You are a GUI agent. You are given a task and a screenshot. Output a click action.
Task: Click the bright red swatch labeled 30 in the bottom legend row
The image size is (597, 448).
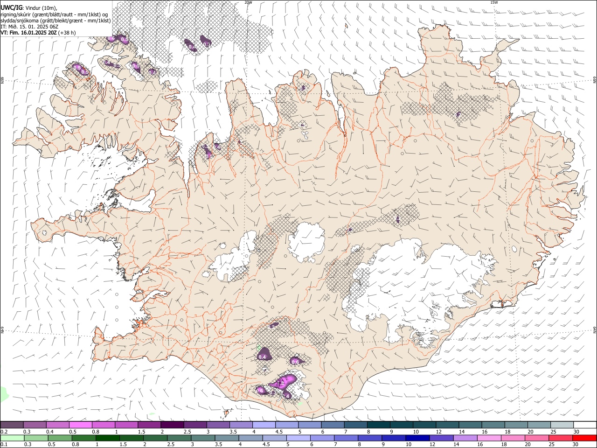[585, 438]
